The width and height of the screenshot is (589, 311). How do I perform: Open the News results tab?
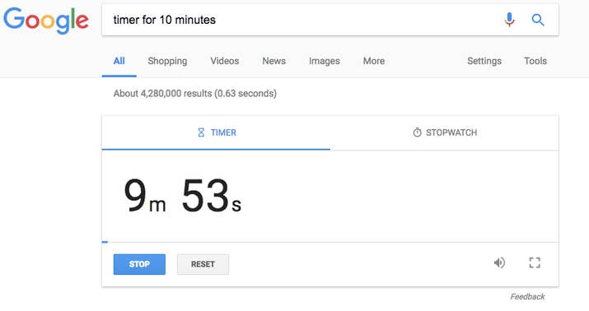point(273,61)
